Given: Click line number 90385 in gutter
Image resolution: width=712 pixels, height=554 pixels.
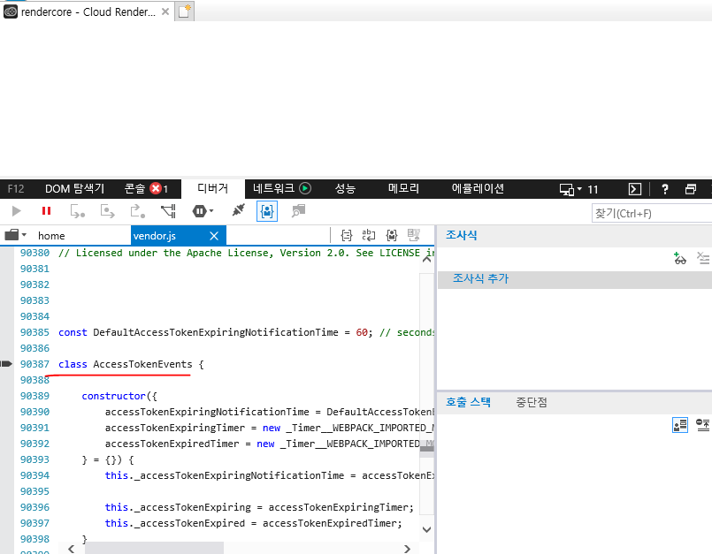Looking at the screenshot, I should pos(34,332).
